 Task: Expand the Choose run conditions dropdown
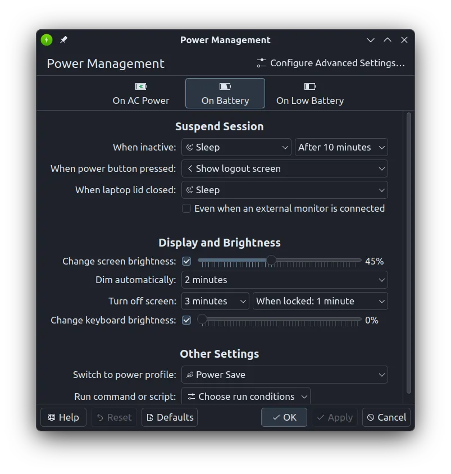[x=246, y=396]
